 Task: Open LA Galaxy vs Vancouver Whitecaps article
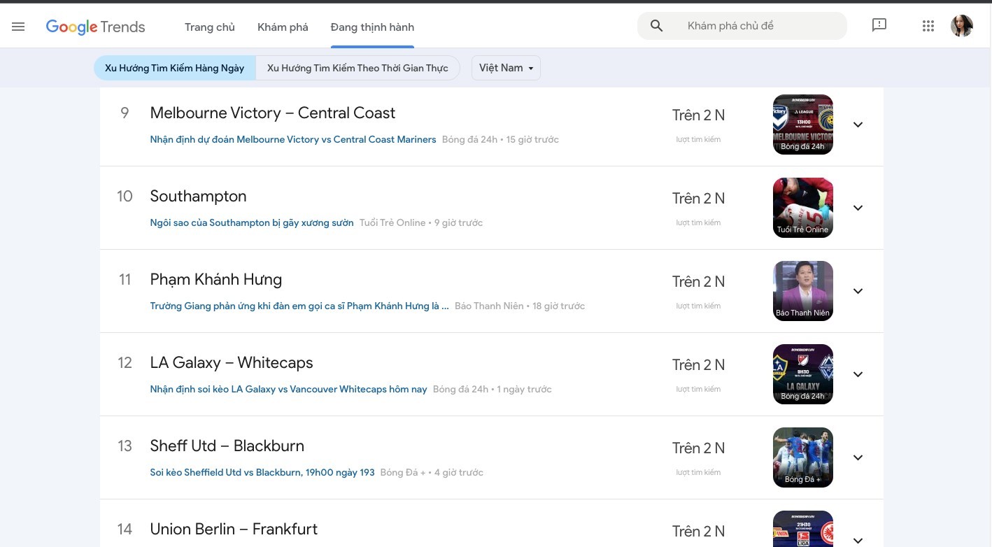point(288,389)
